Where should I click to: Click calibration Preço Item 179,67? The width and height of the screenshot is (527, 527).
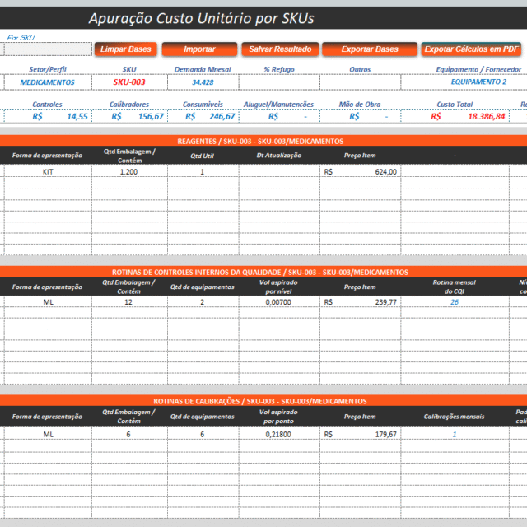click(361, 434)
